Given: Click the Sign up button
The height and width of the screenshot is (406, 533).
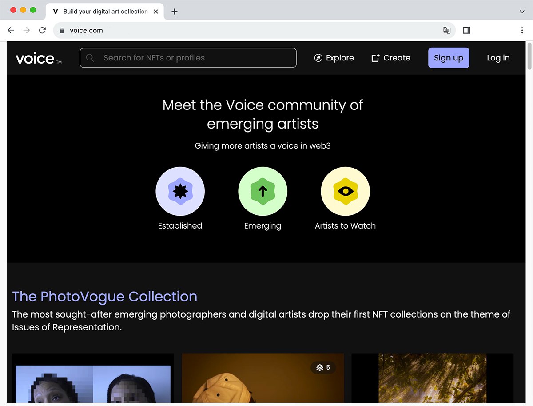Looking at the screenshot, I should pos(449,58).
